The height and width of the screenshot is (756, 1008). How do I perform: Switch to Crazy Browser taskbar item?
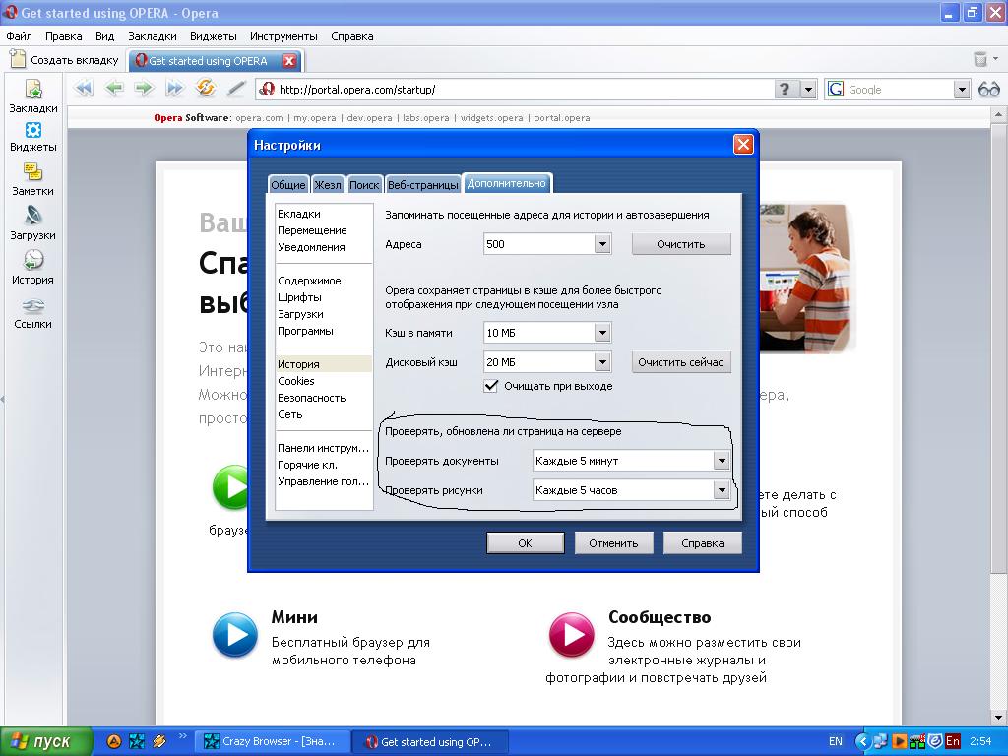click(272, 741)
